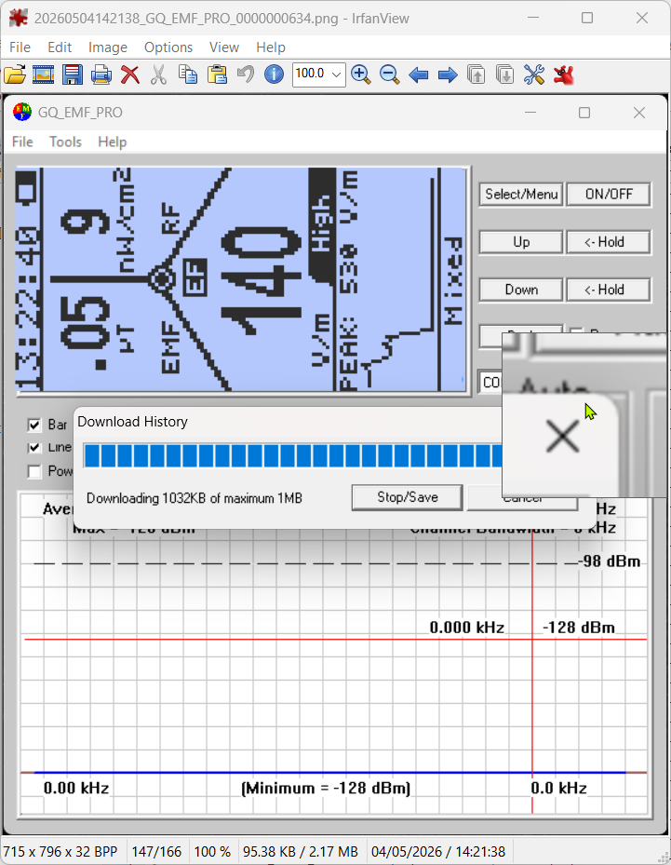Toggle the Bar checkbox
Screen dimensions: 671x865
[34, 425]
